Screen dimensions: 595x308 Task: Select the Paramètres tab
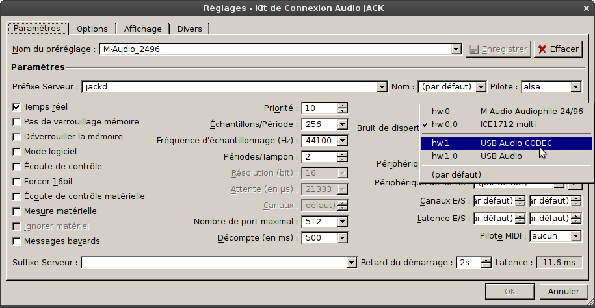coord(37,29)
